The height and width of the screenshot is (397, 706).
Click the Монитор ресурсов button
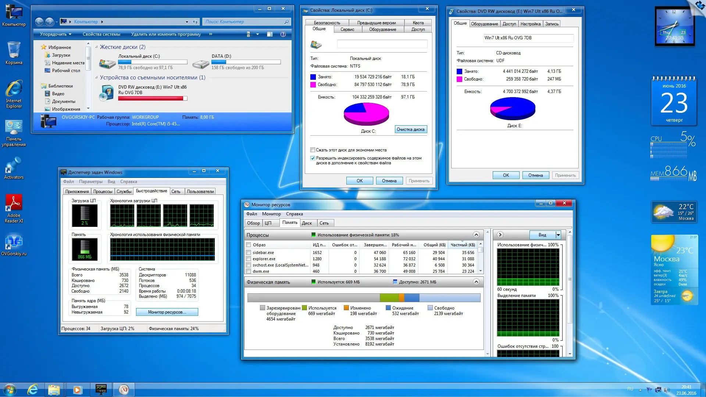(x=167, y=312)
